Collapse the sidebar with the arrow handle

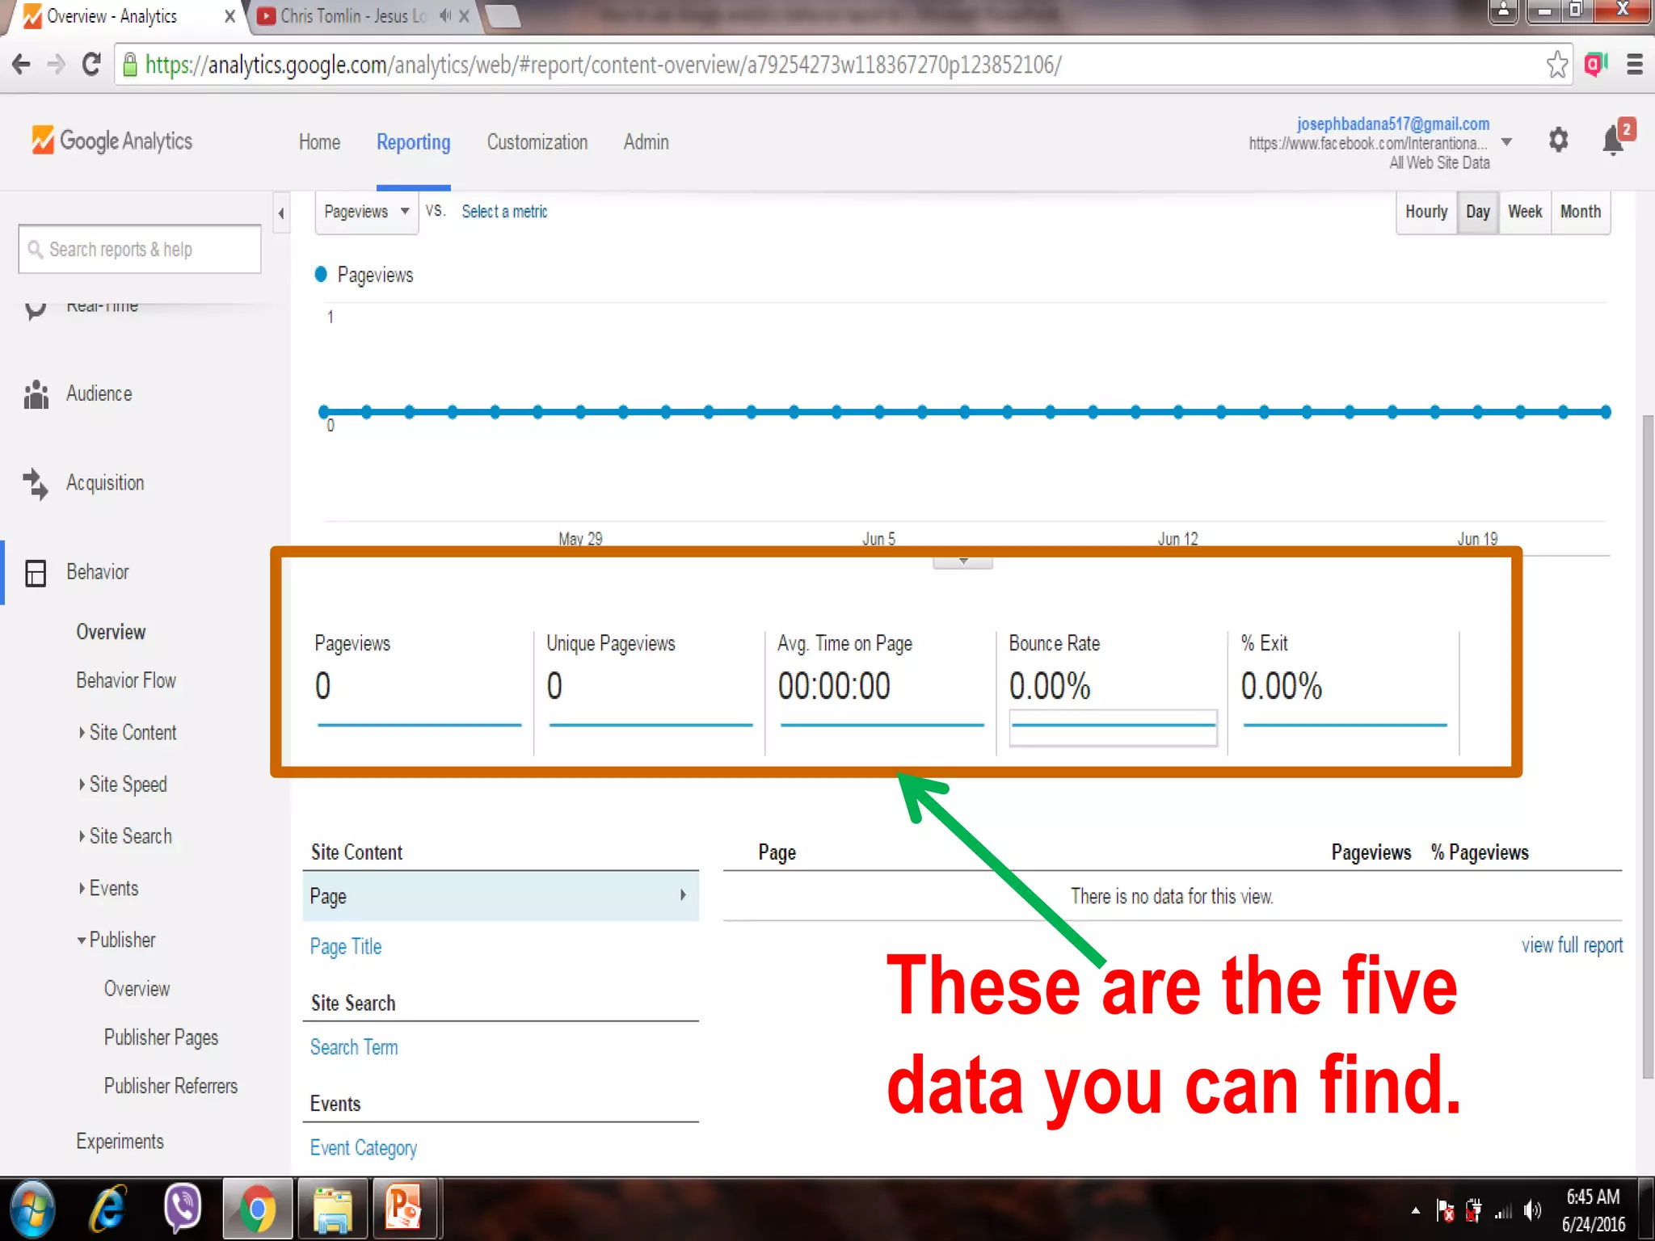point(281,213)
